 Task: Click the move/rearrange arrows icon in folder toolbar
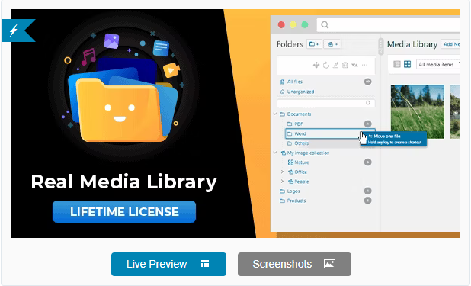(316, 65)
